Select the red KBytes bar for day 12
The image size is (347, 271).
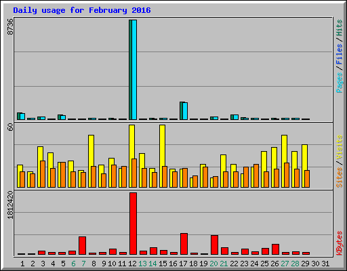tap(133, 224)
